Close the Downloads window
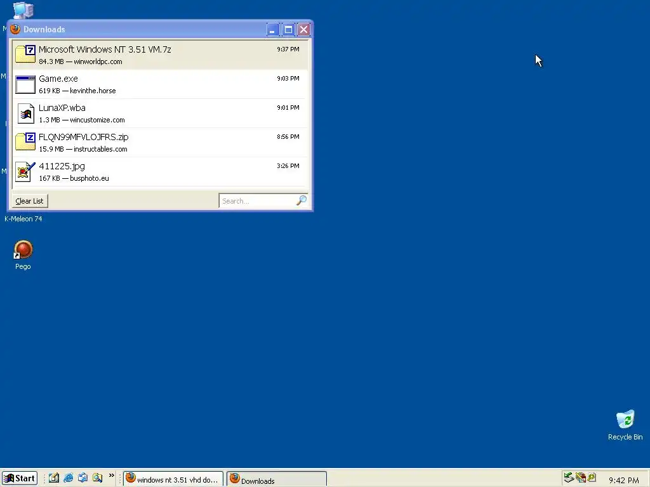The height and width of the screenshot is (487, 650). (x=304, y=29)
